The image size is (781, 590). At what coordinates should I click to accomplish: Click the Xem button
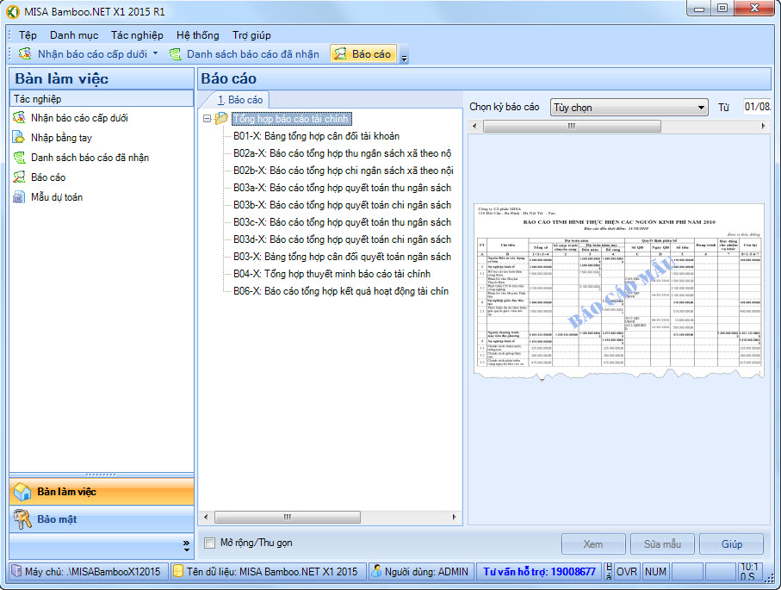coord(593,544)
